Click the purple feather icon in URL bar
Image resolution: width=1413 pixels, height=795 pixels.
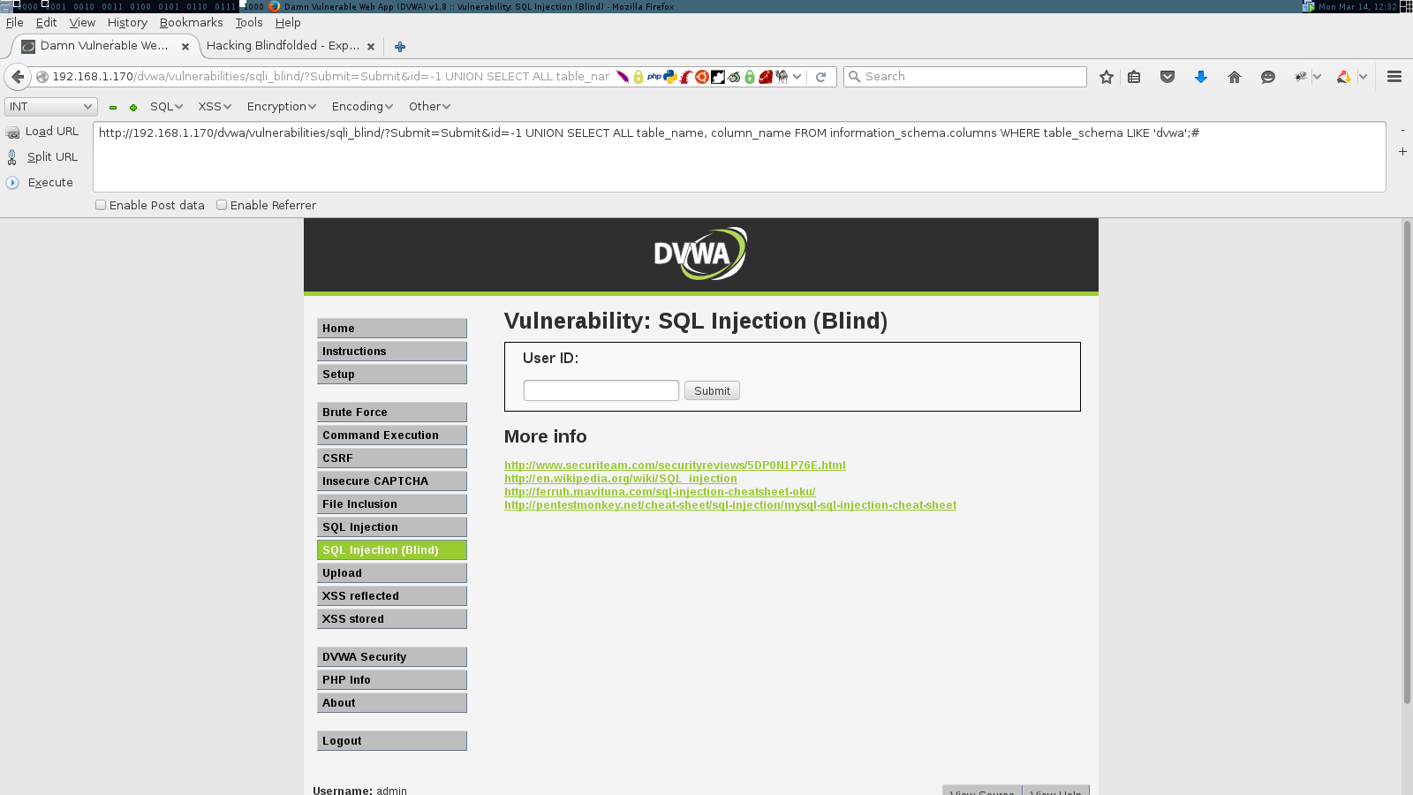(x=623, y=77)
